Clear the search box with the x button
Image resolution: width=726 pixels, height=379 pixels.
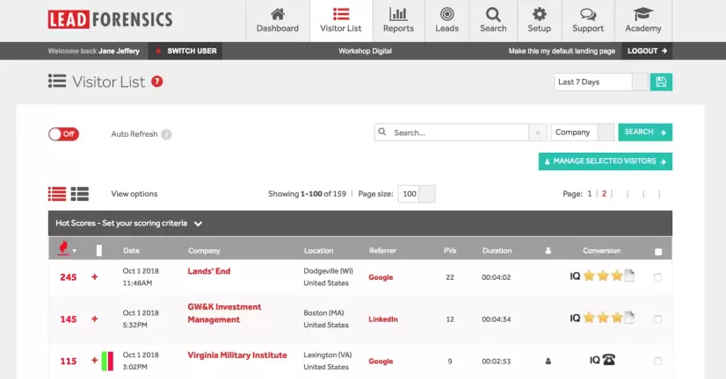[538, 132]
